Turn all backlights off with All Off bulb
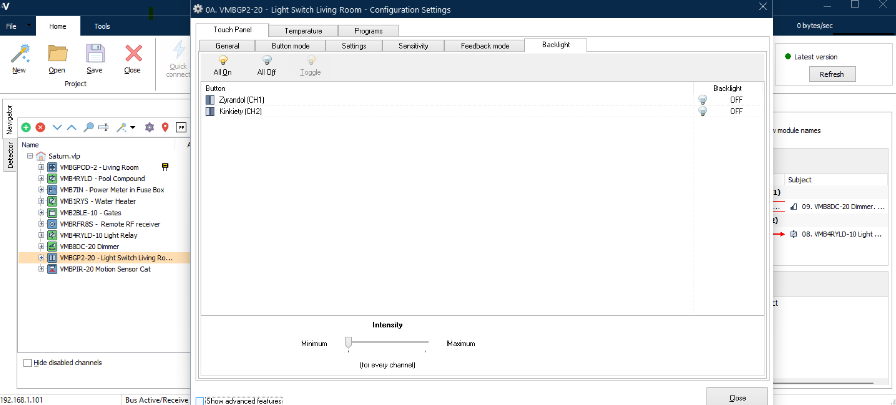This screenshot has width=896, height=405. [267, 60]
